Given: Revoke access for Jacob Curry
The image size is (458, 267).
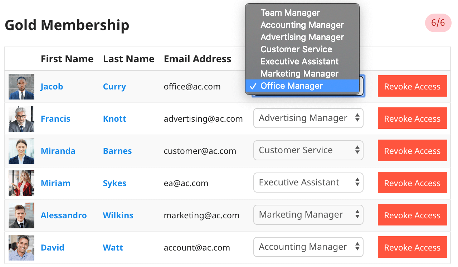Looking at the screenshot, I should pos(412,86).
